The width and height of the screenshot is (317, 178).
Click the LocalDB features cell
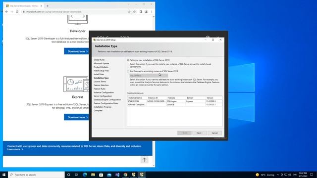[176, 105]
